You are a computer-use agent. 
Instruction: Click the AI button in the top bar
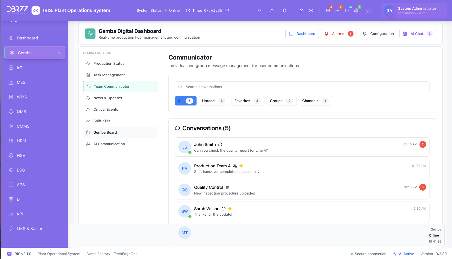(367, 10)
